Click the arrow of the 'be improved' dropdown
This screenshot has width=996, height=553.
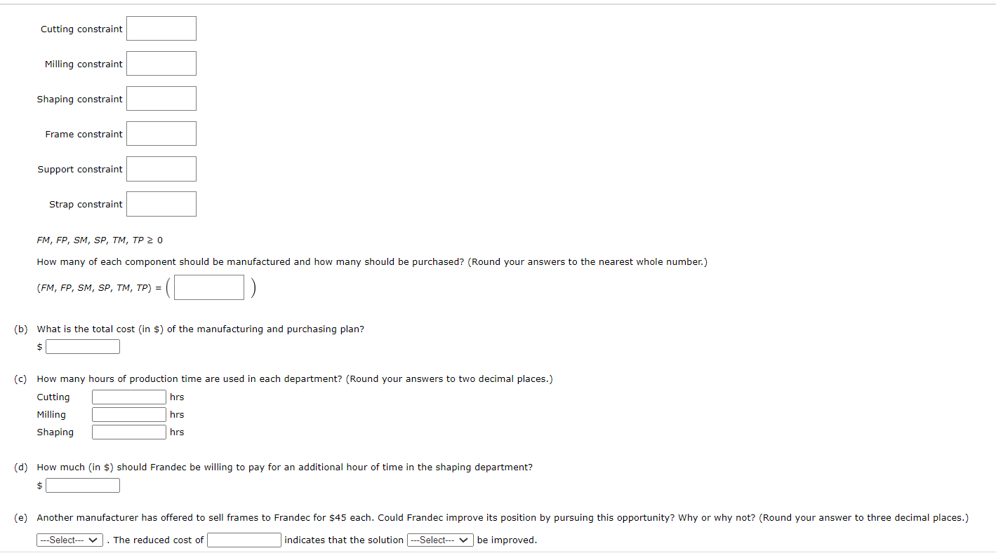(x=464, y=540)
